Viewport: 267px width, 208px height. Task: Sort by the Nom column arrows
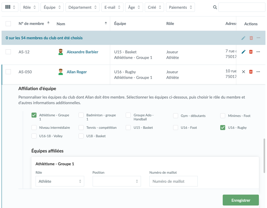tap(106, 23)
